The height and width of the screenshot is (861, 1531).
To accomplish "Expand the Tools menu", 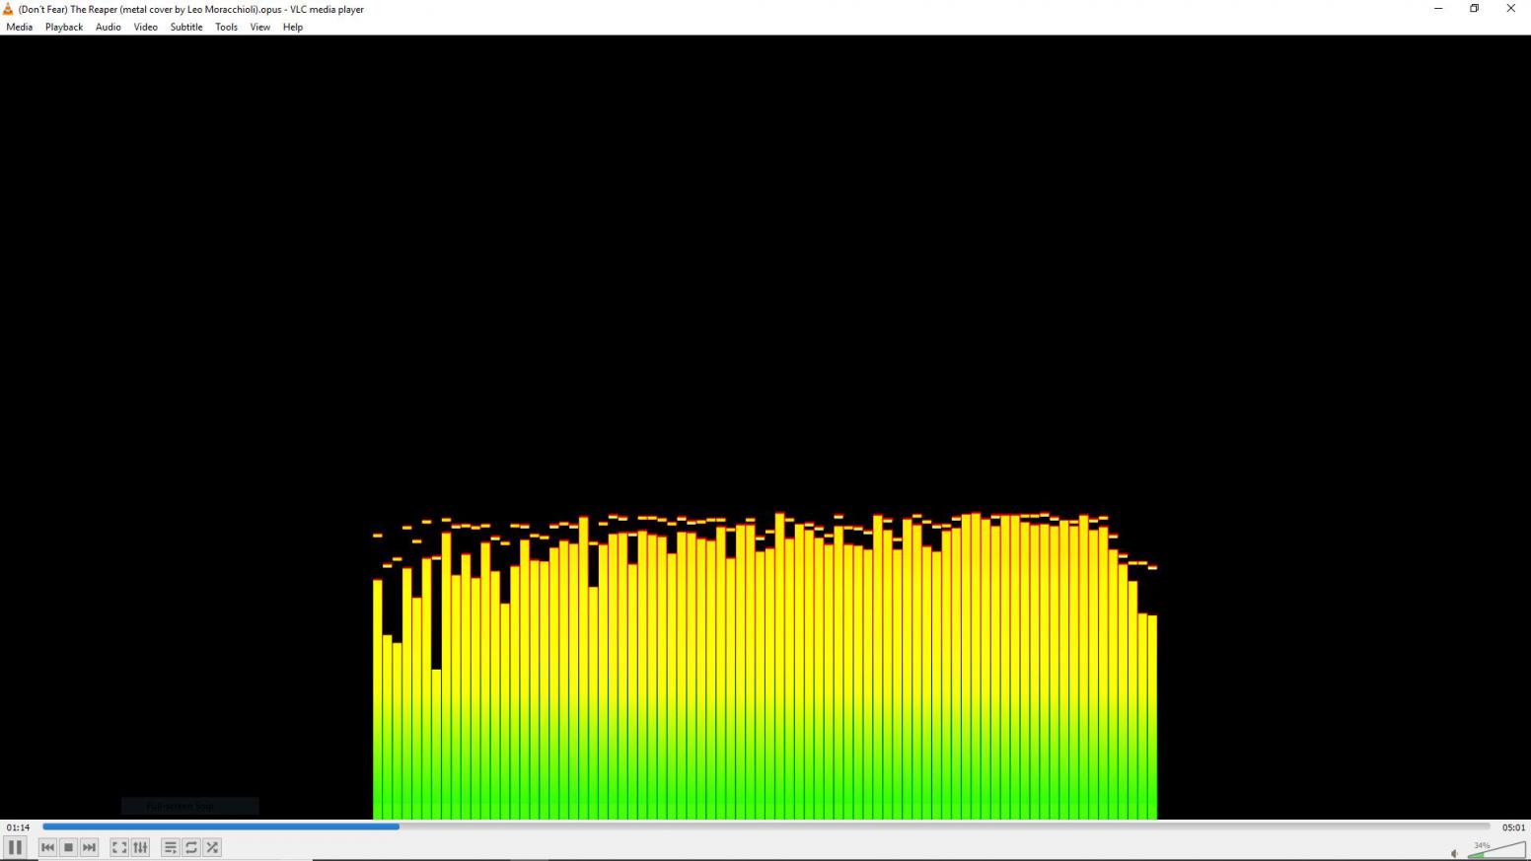I will point(226,27).
